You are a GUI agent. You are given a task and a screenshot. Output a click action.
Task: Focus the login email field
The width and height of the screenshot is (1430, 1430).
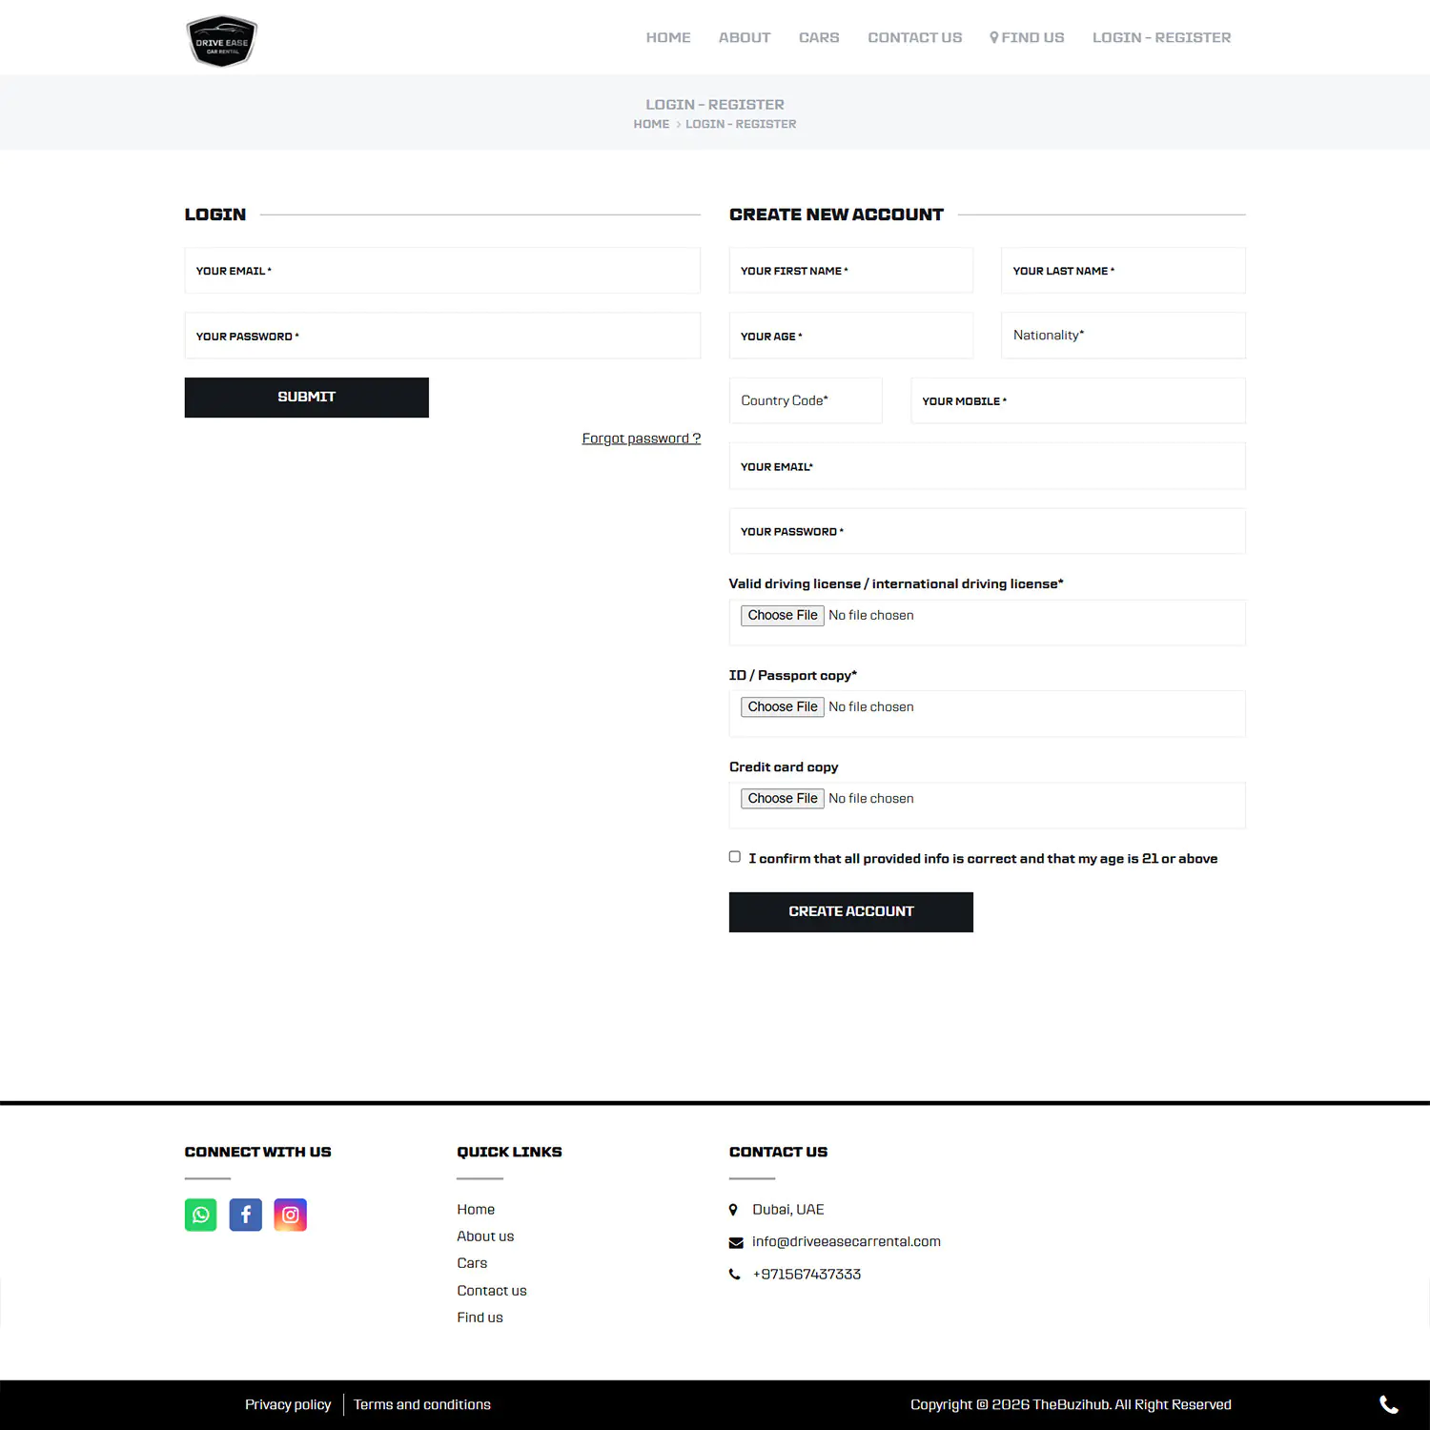click(x=442, y=271)
